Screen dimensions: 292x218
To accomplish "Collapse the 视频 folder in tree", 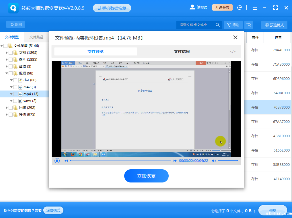I will [7, 73].
